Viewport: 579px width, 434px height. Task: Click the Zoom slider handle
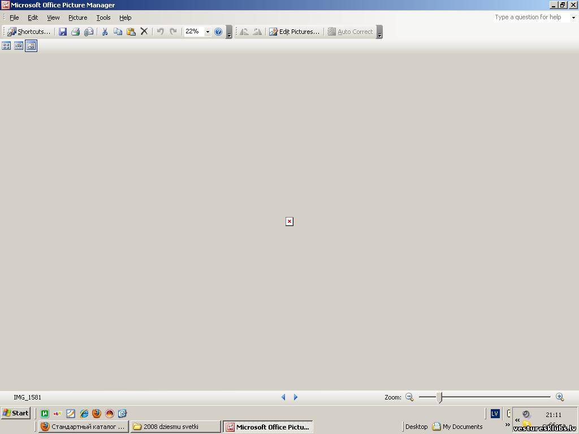tap(439, 397)
